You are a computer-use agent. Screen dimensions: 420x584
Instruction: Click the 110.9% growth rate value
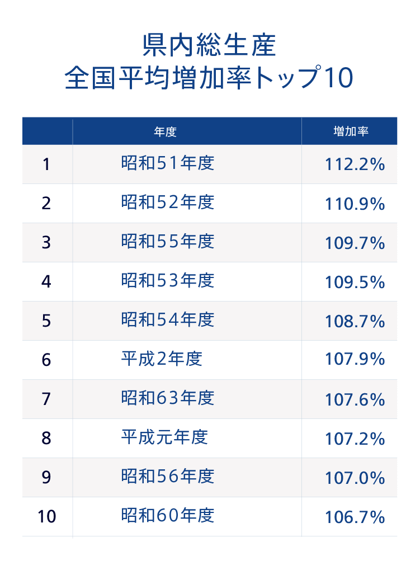click(355, 204)
